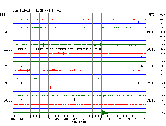Select DC offset value "-39"

click(163, 45)
